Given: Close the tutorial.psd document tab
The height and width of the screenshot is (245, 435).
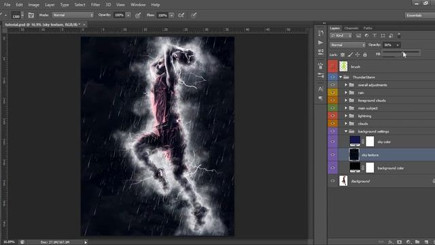Looking at the screenshot, I should tap(84, 24).
